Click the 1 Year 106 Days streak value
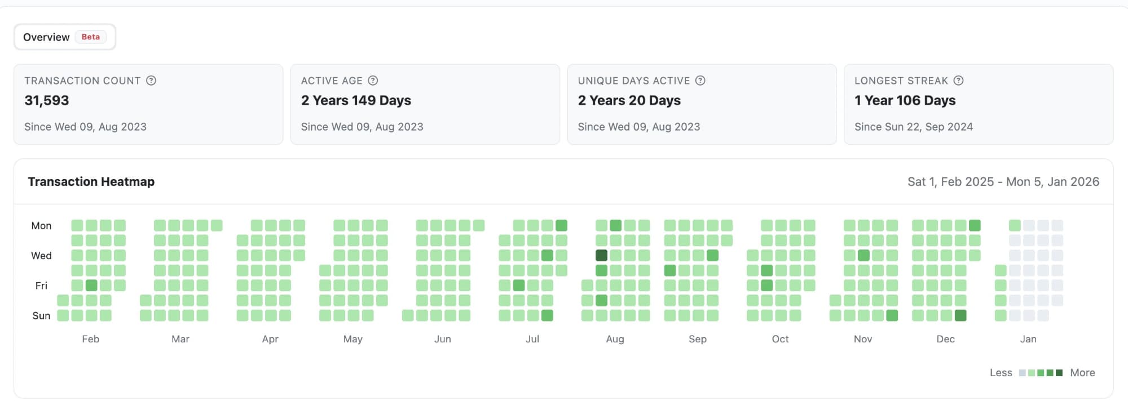The height and width of the screenshot is (410, 1128). (x=905, y=101)
